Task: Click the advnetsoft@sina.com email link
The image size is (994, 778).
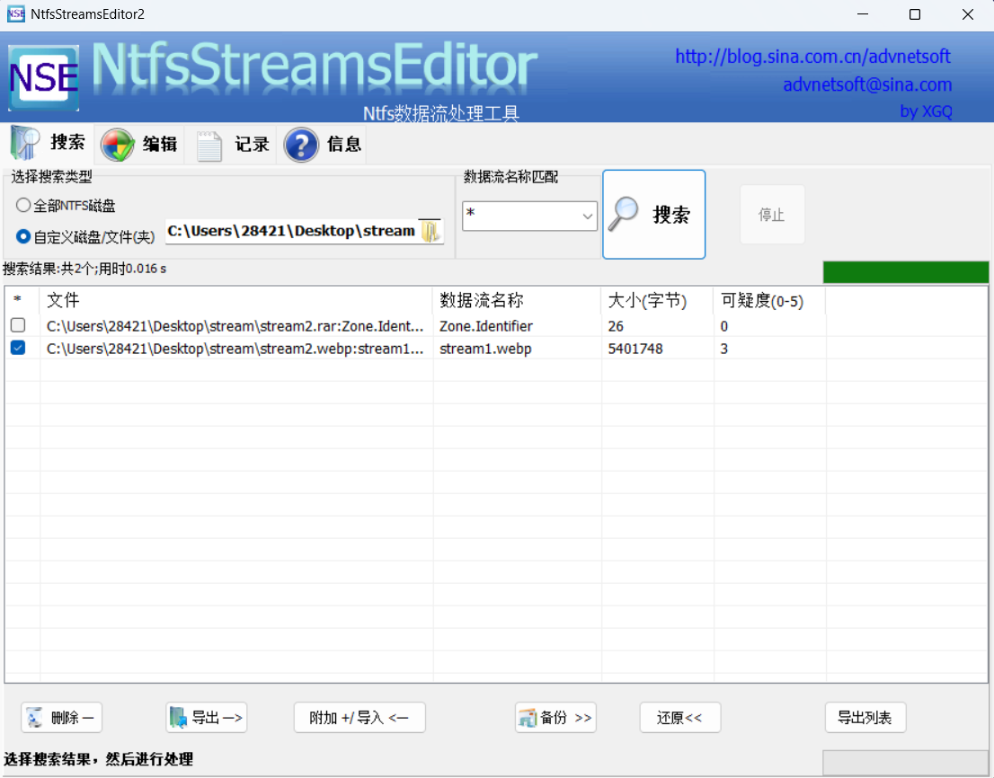Action: tap(867, 84)
